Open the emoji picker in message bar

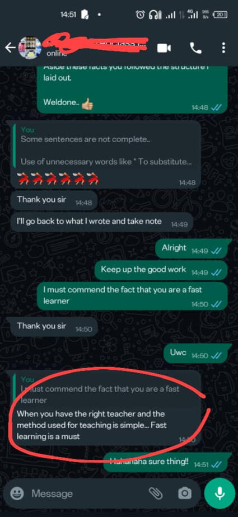(17, 493)
